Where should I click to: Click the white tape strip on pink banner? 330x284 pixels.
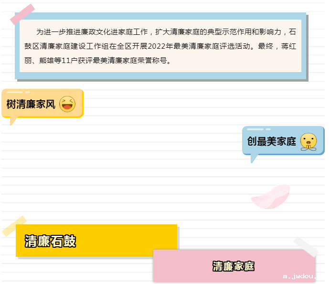coord(306,246)
